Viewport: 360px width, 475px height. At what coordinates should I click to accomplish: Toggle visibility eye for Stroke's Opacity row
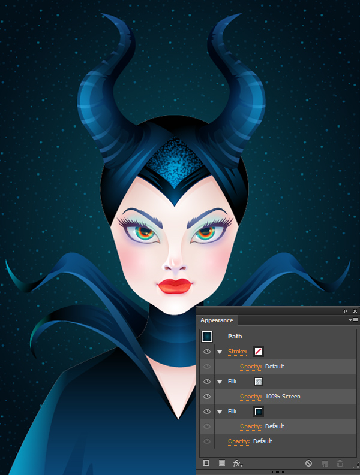pyautogui.click(x=207, y=367)
